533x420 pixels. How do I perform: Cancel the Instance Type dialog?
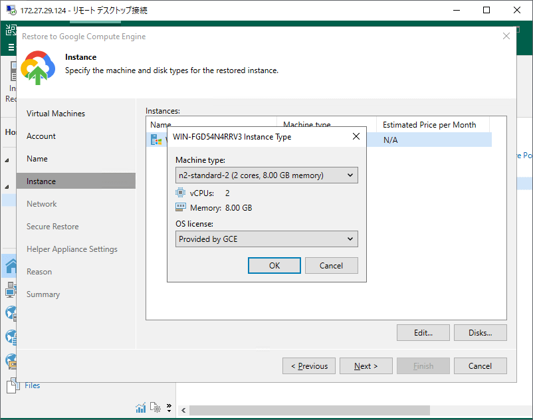332,265
